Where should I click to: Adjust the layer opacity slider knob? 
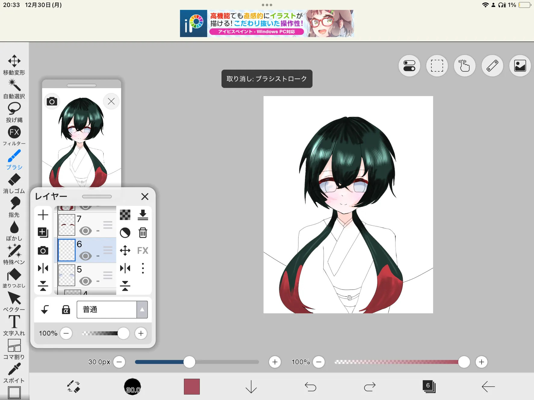(123, 333)
